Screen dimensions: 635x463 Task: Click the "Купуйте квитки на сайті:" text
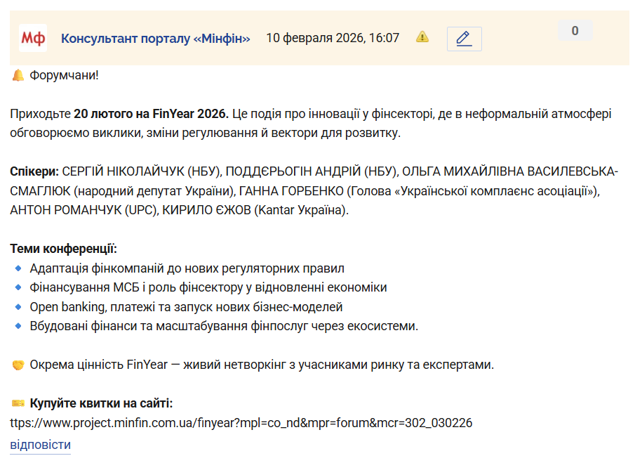coord(101,403)
